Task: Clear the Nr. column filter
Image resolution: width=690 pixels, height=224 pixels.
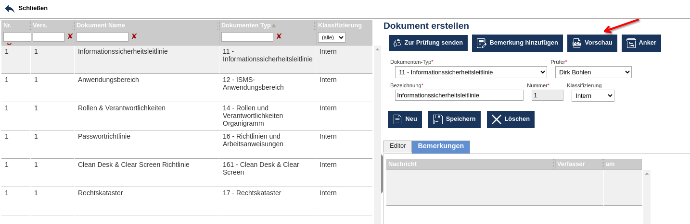Action: tap(9, 44)
